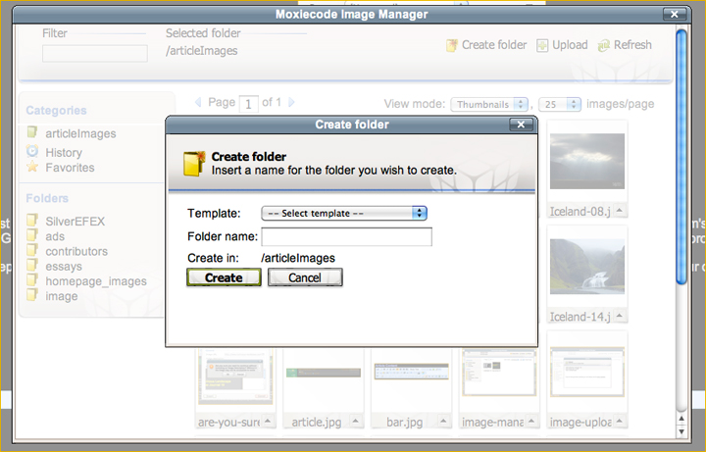Select the image-manager thumbnail
Screen dimensions: 706x452
coord(499,373)
